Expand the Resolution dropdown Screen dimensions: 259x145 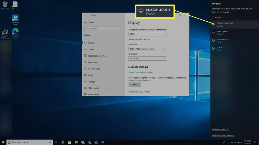point(147,49)
